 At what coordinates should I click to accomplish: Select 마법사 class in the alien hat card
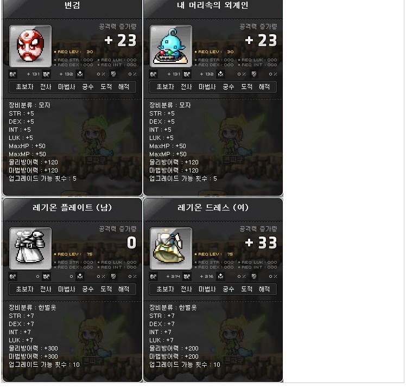(x=207, y=87)
